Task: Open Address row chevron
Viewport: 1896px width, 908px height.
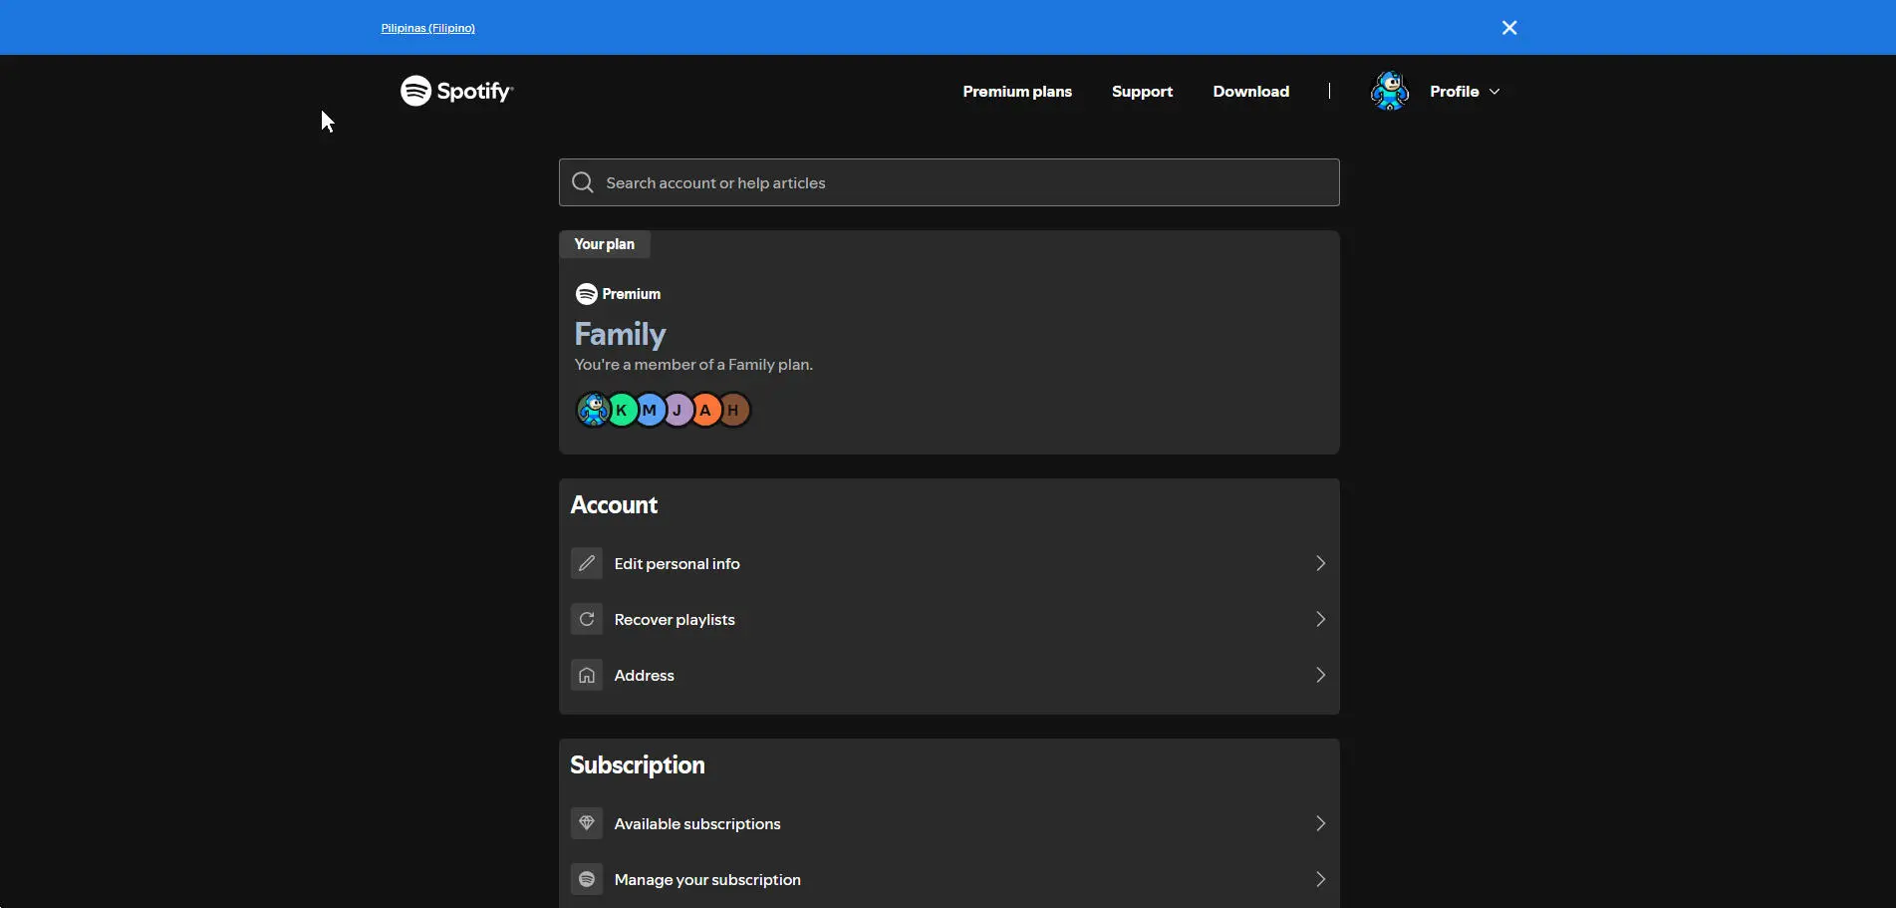Action: tap(1320, 675)
